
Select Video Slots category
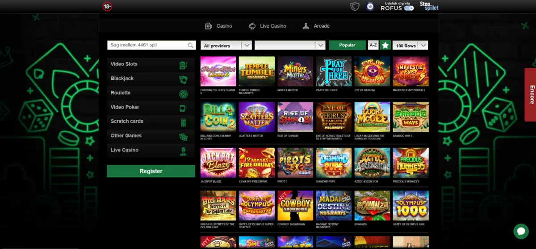click(x=151, y=64)
